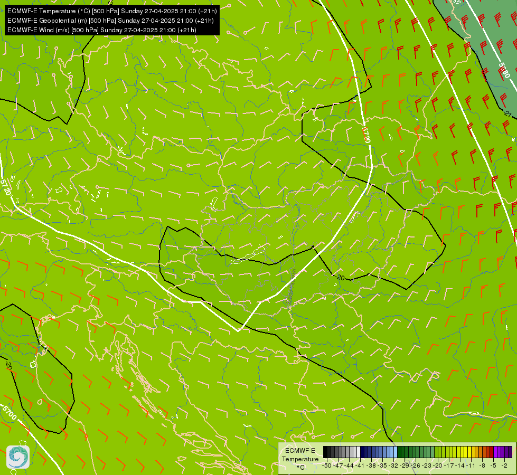Click the °C unit label in legend

pos(300,467)
